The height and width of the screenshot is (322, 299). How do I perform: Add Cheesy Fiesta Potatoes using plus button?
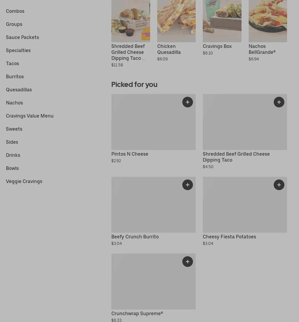(279, 185)
